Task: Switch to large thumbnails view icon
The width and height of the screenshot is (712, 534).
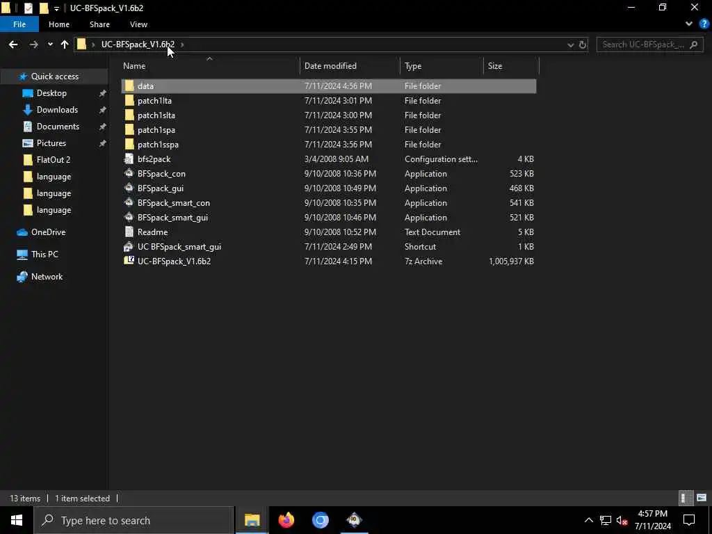Action: [x=702, y=498]
